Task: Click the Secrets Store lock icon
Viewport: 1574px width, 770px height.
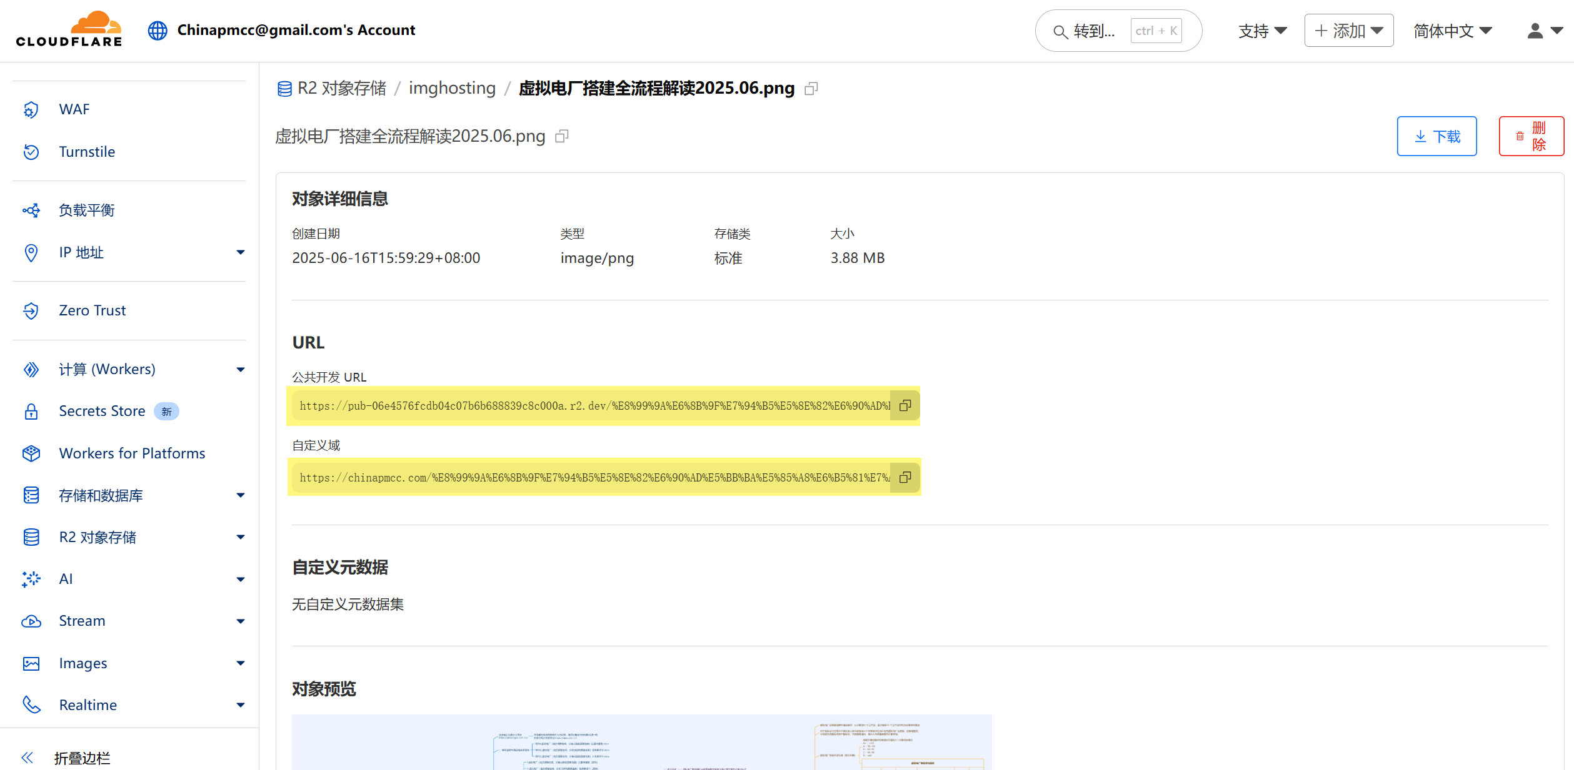Action: coord(31,412)
